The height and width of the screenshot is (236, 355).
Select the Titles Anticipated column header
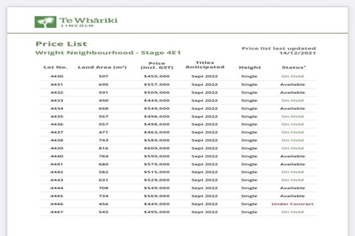click(x=204, y=65)
